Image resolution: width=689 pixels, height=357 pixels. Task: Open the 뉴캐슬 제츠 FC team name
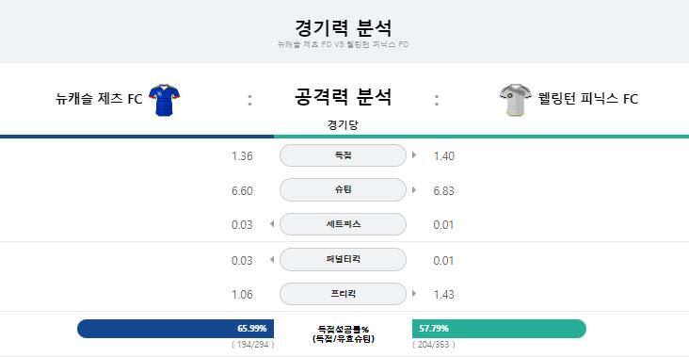coord(99,99)
